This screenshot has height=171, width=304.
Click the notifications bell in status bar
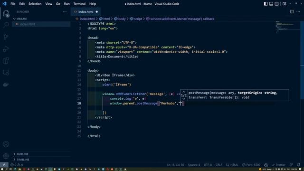(299, 165)
